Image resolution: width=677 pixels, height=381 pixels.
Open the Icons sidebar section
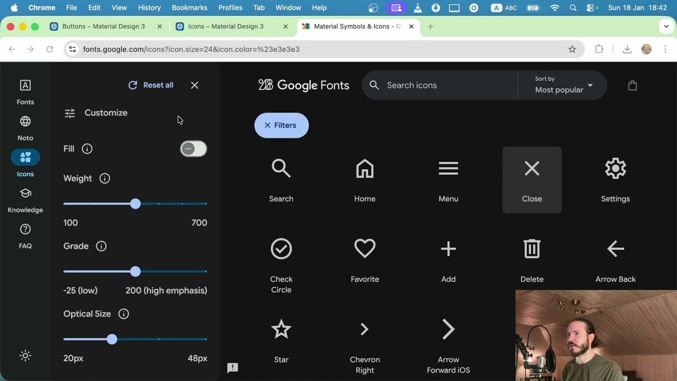(x=25, y=164)
